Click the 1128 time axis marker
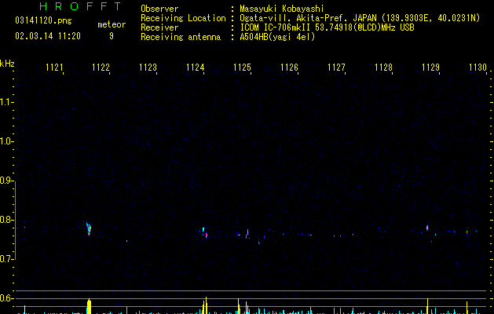Viewport: 494px width, 314px height. click(x=384, y=68)
